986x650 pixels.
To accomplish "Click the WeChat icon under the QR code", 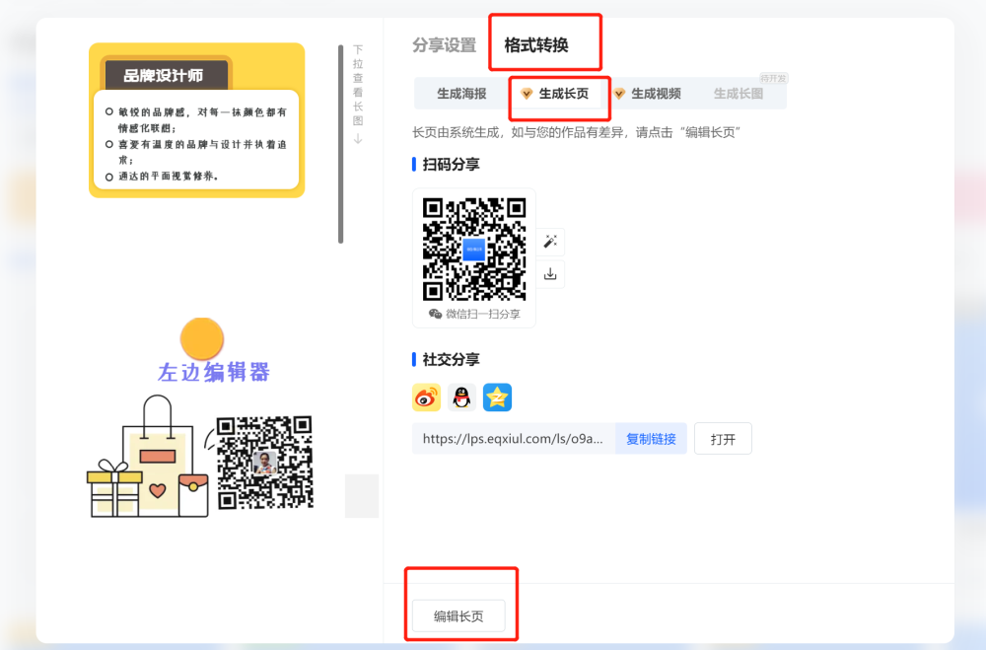I will pyautogui.click(x=435, y=314).
